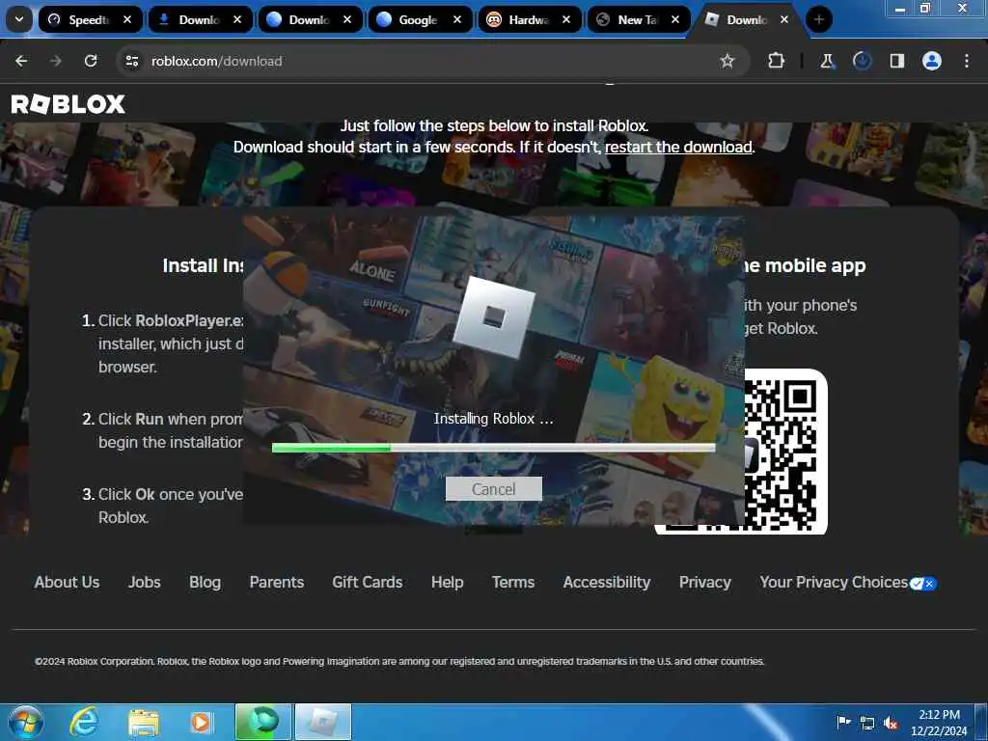Image resolution: width=988 pixels, height=741 pixels.
Task: Switch to the Google tab
Action: coord(419,19)
